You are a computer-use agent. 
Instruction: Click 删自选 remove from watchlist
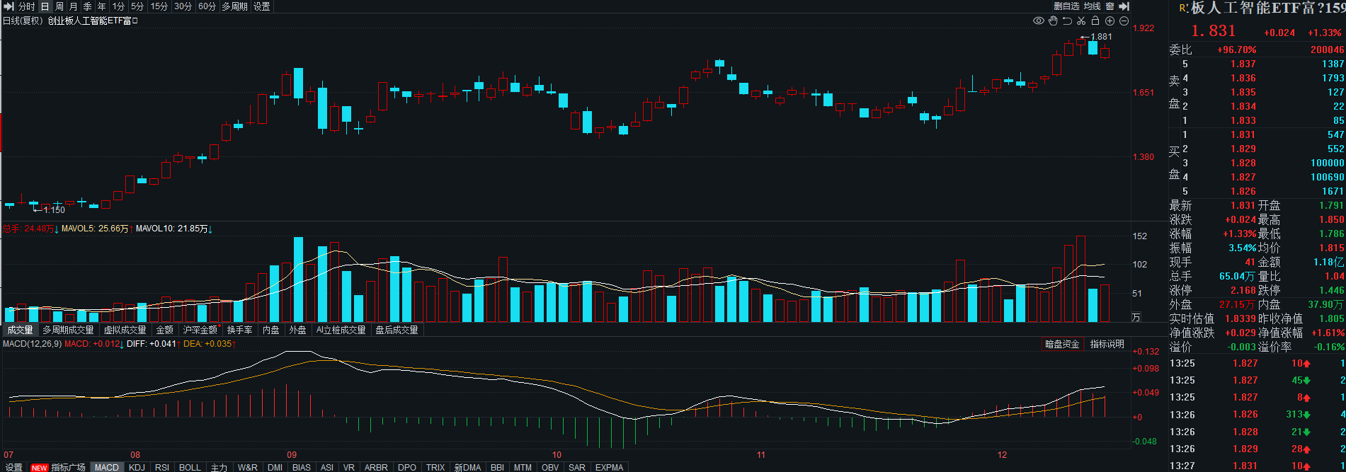click(x=1066, y=6)
